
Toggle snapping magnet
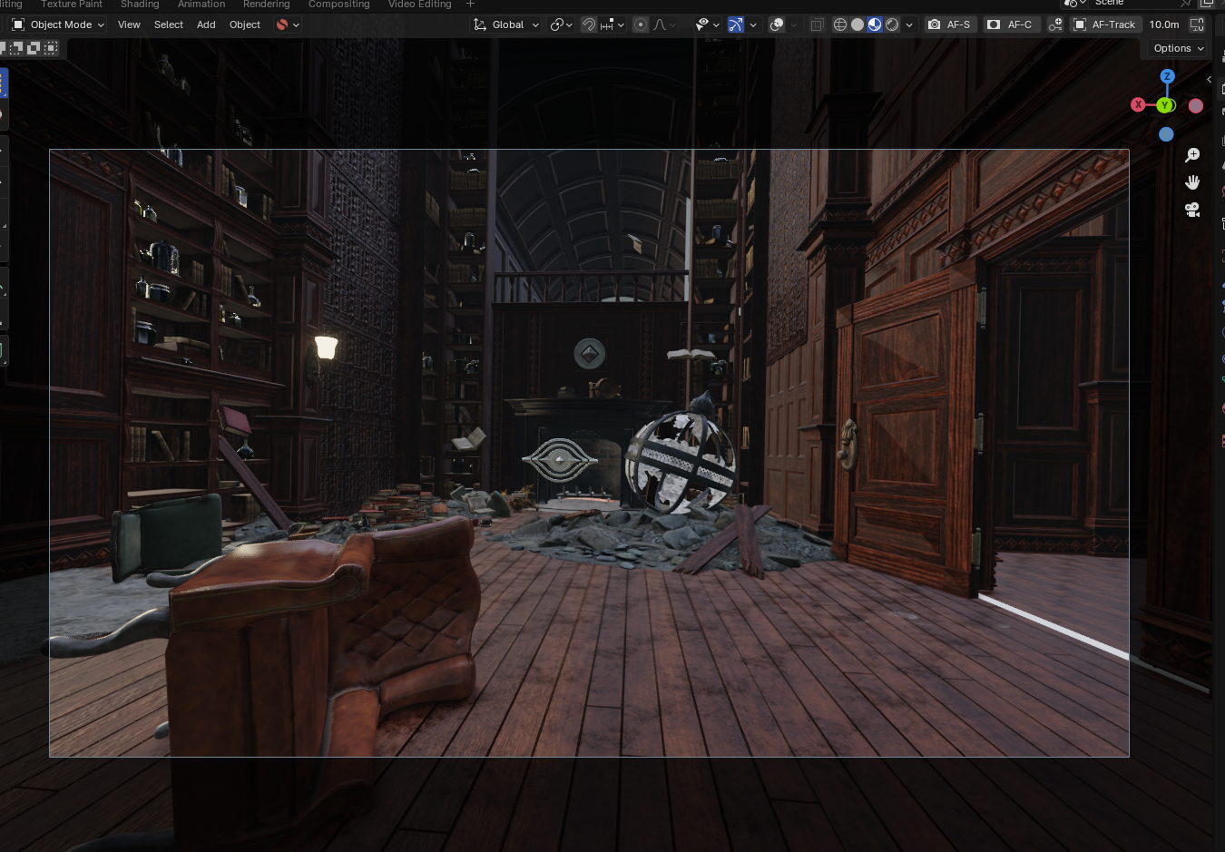click(x=589, y=24)
